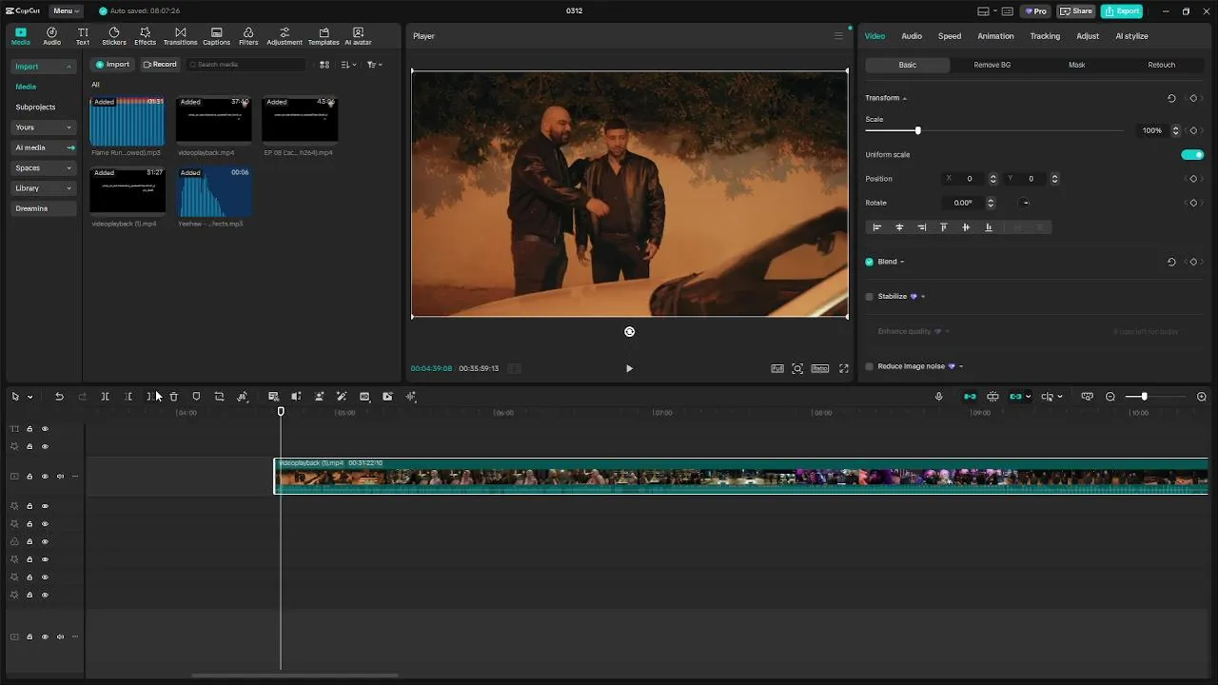Delete the selected clip with trash icon

[173, 397]
